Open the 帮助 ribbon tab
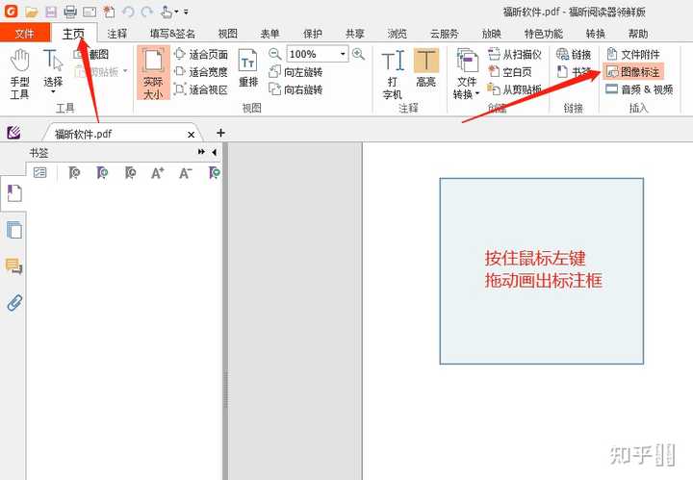The height and width of the screenshot is (480, 693). point(638,34)
